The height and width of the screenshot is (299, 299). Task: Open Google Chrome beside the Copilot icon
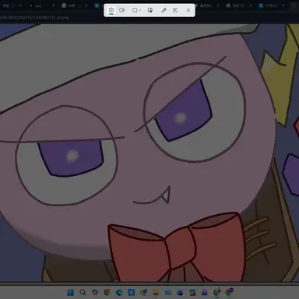(107, 293)
